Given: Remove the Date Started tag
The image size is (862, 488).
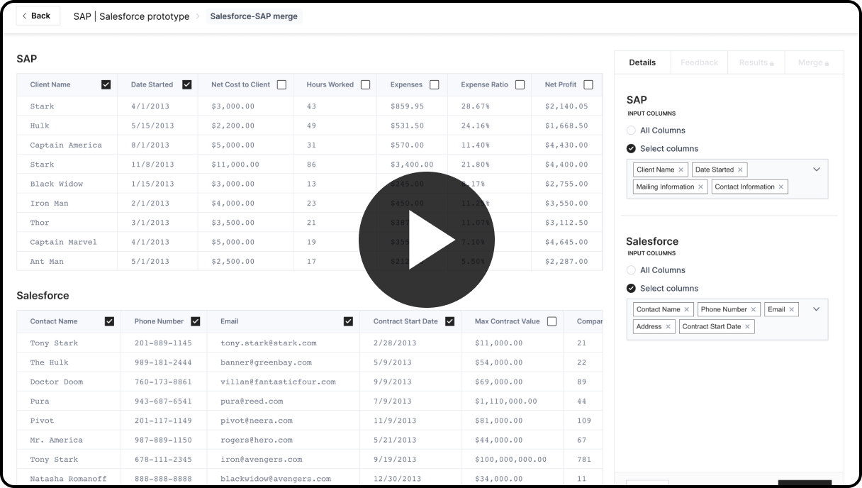Looking at the screenshot, I should click(740, 170).
